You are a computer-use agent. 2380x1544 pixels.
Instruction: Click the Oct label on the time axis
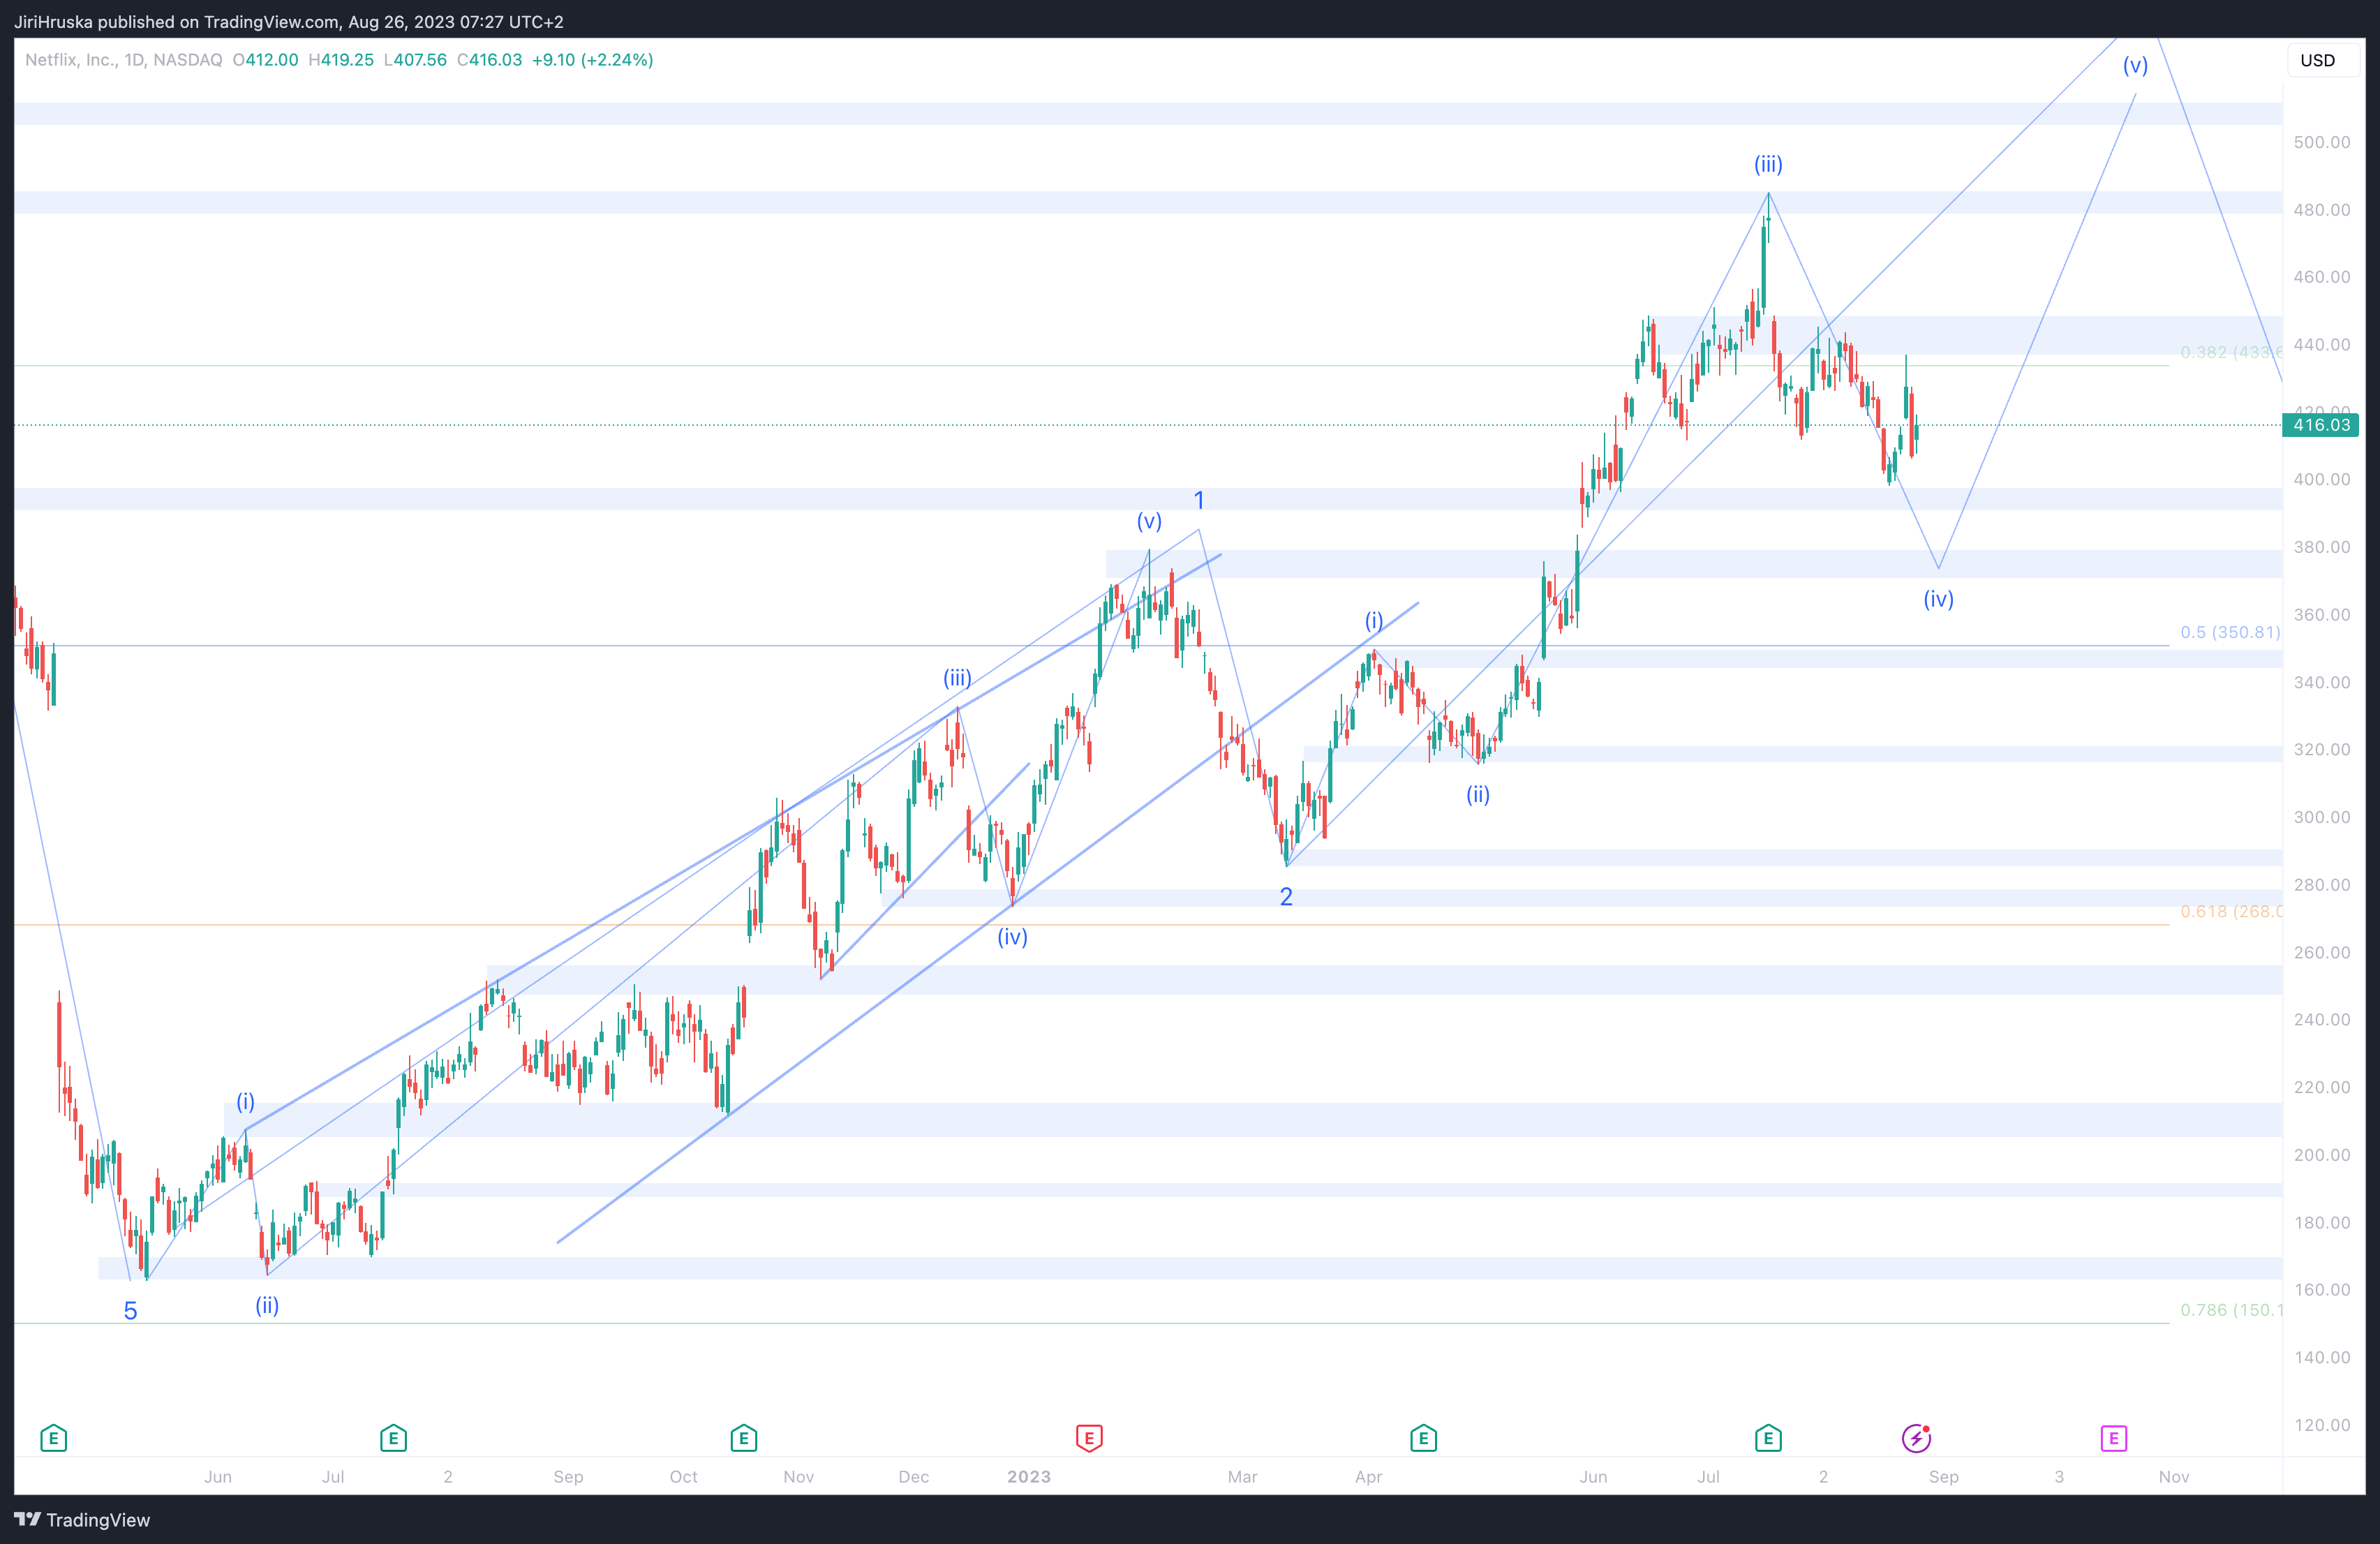point(683,1477)
